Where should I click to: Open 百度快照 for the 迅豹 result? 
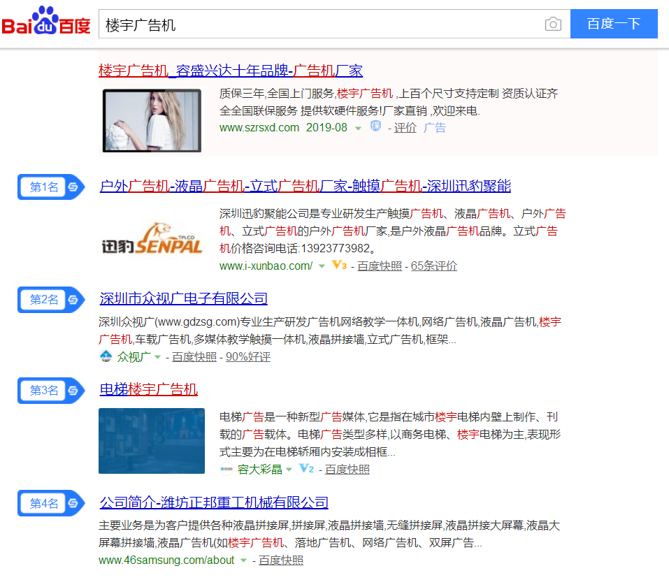click(380, 266)
